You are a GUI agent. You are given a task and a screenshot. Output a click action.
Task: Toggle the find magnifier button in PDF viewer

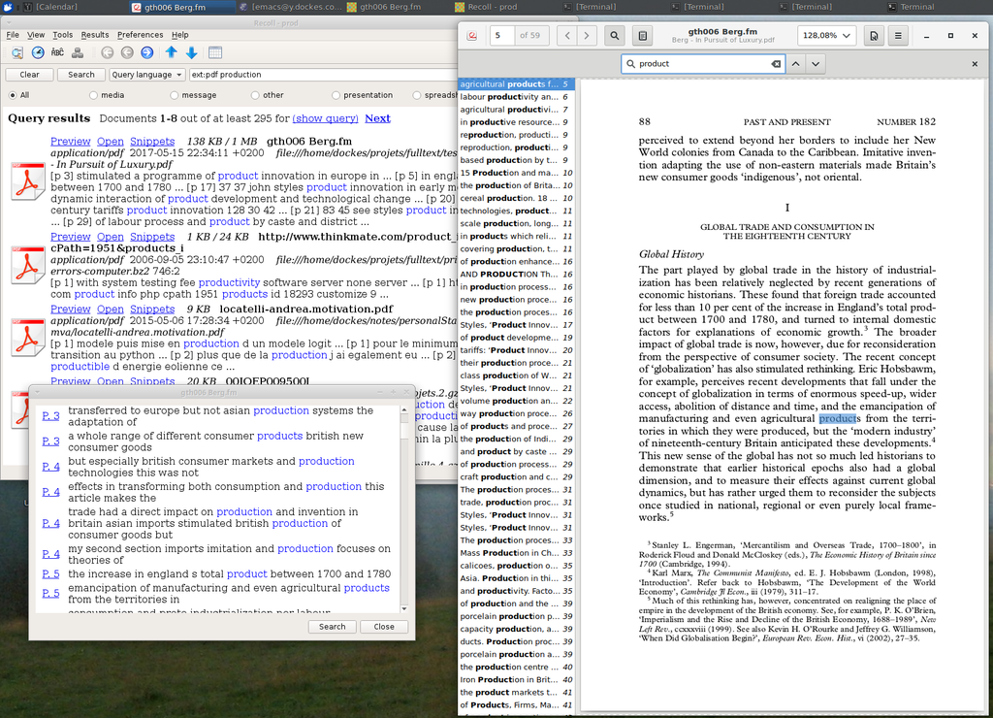[x=614, y=36]
